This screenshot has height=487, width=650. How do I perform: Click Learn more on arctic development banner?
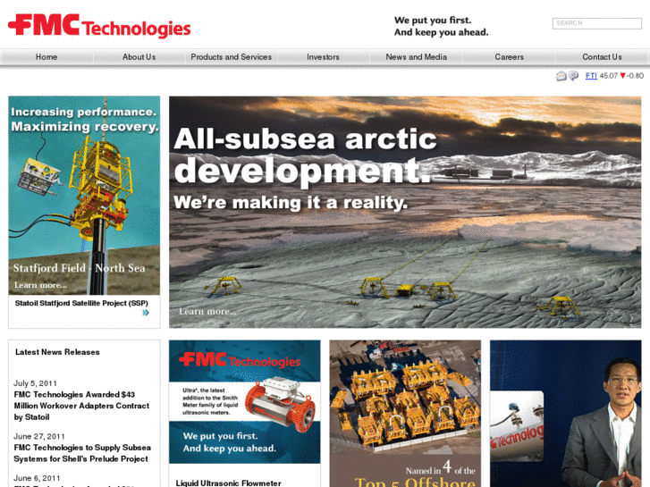point(207,311)
